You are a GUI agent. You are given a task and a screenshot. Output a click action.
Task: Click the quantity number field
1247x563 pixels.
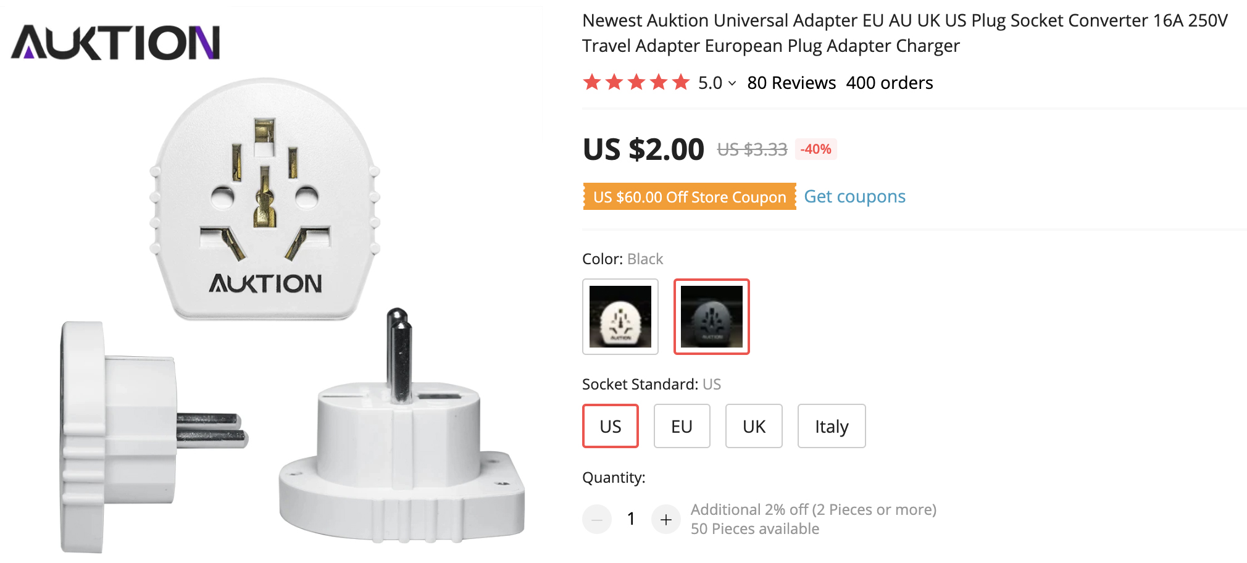point(631,519)
